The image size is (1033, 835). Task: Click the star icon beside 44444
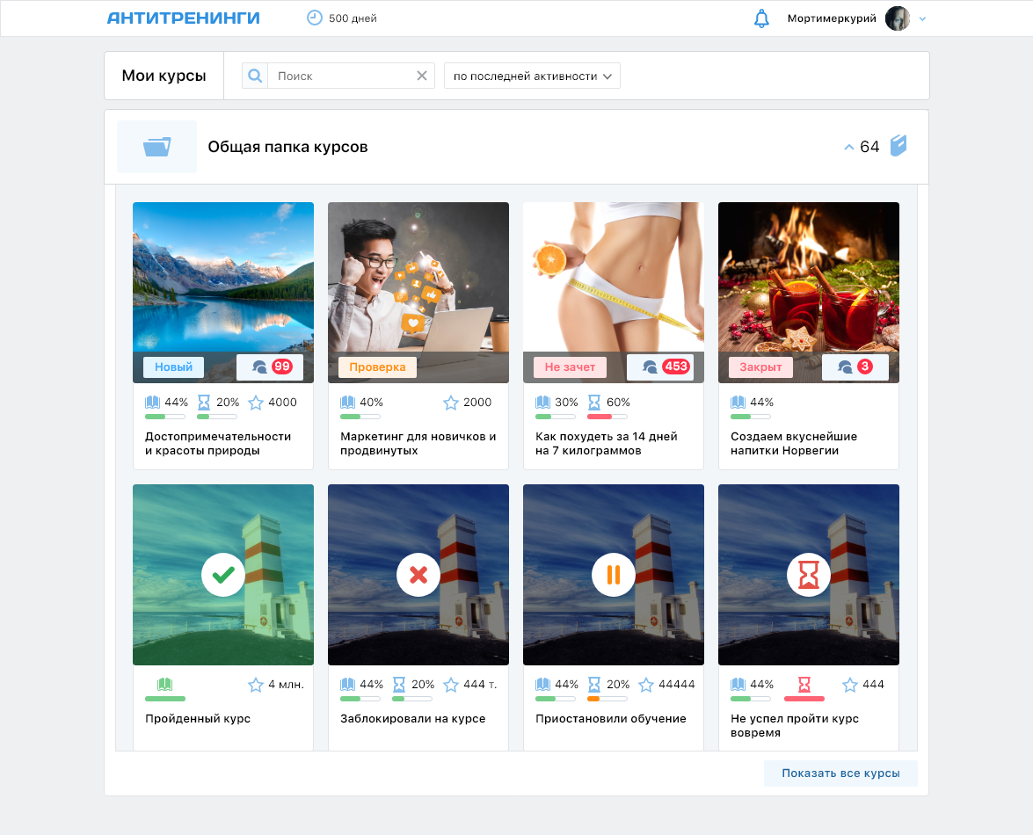point(646,685)
